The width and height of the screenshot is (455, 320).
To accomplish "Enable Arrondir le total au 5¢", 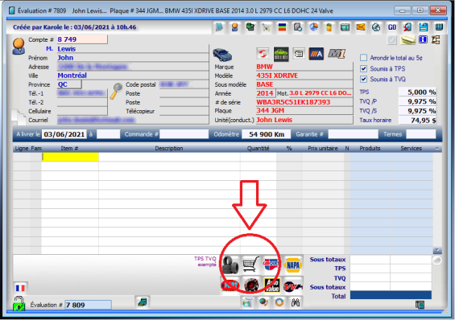I will 363,58.
